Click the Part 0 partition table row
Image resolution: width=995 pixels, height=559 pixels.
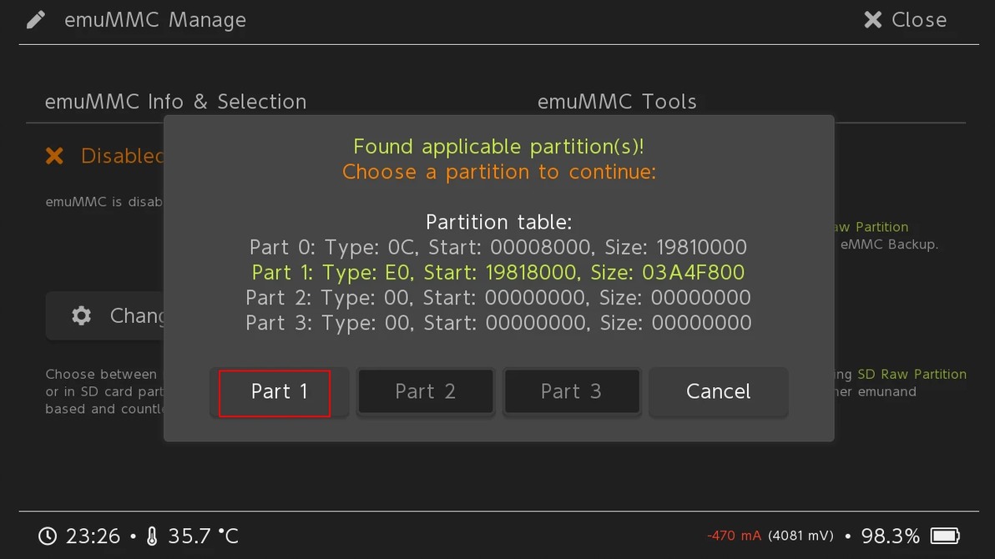pos(498,248)
